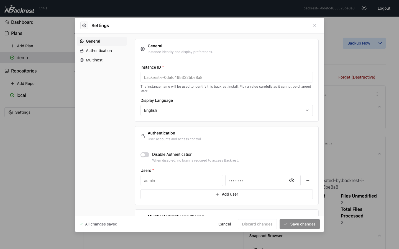Click the Backrest logo

coord(19,9)
